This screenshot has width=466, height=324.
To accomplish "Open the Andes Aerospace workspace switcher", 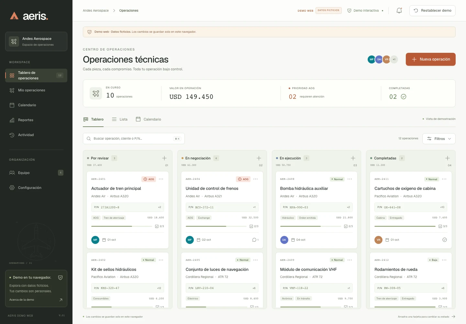I will point(36,41).
